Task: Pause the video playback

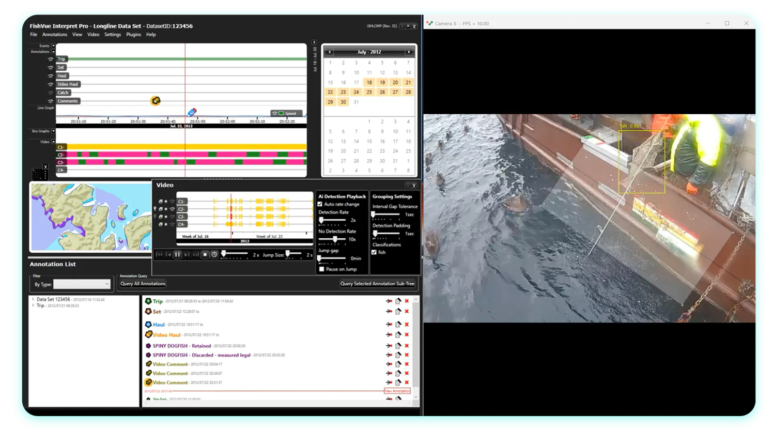Action: [x=177, y=254]
